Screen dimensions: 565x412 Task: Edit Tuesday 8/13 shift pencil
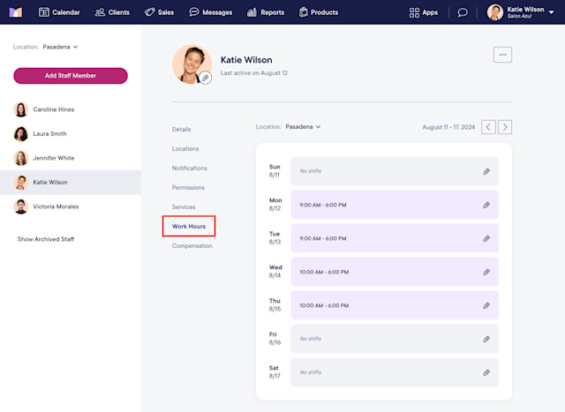[x=486, y=238]
